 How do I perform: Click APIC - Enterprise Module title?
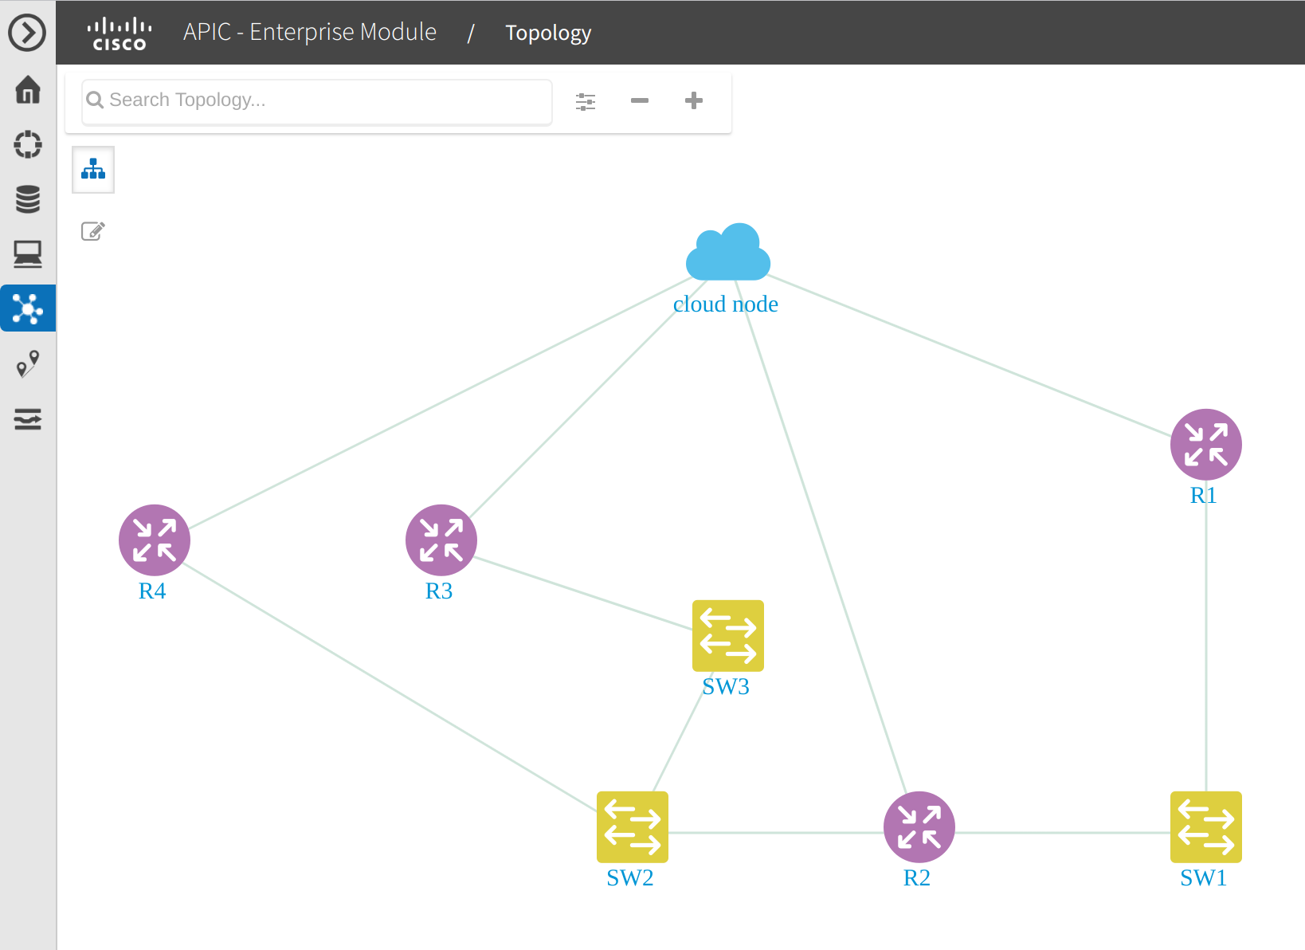pos(309,33)
